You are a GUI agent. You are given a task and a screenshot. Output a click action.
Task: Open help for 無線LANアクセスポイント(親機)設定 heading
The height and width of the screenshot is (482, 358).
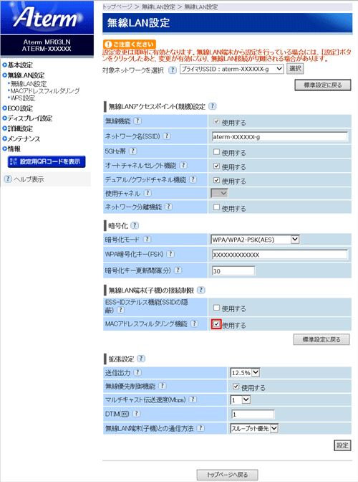coord(212,106)
